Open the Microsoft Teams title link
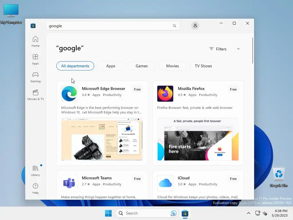The image size is (293, 220). pos(97,178)
